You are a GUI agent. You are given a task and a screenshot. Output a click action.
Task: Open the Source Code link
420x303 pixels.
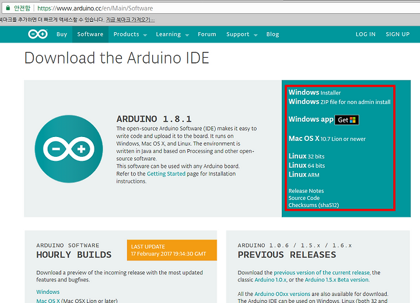click(x=304, y=198)
